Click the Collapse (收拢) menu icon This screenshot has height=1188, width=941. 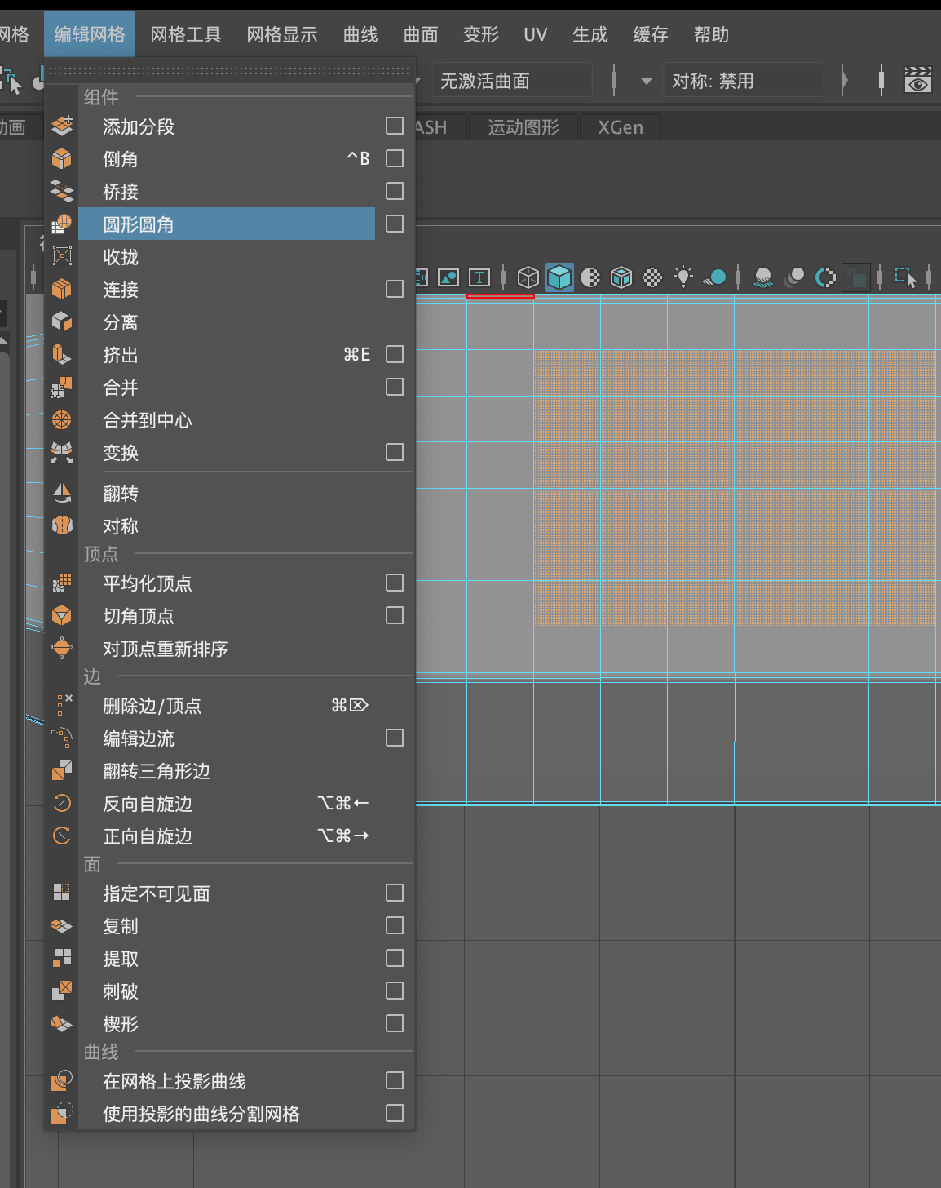pyautogui.click(x=62, y=256)
